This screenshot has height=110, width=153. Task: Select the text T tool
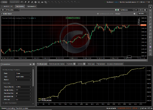tap(150, 44)
